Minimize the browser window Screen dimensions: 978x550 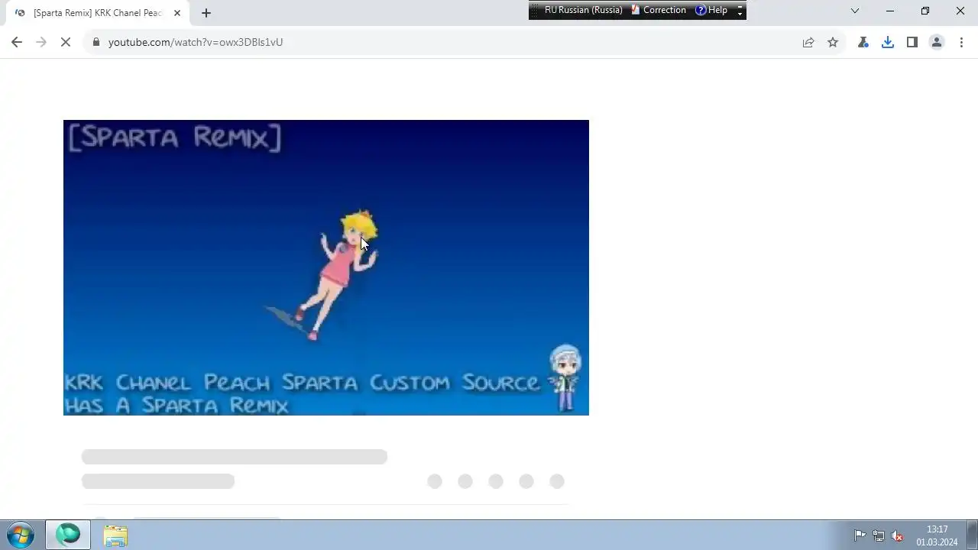point(890,11)
